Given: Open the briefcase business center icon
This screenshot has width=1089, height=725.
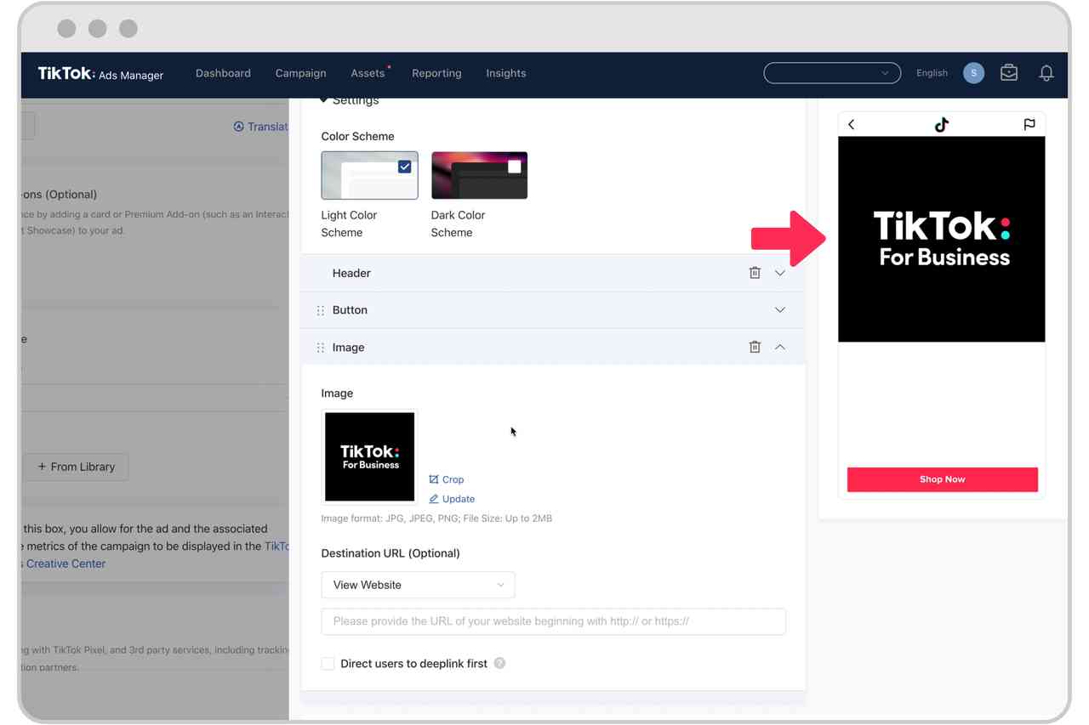Looking at the screenshot, I should [x=1009, y=73].
